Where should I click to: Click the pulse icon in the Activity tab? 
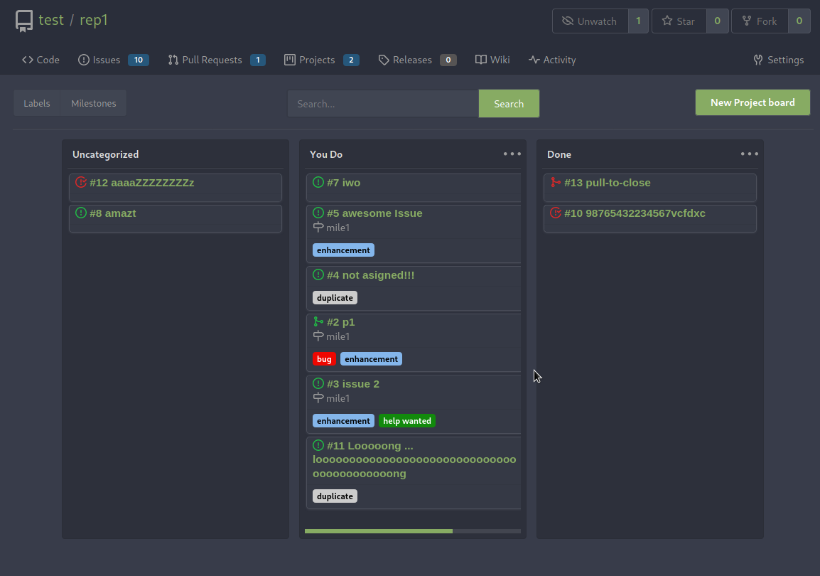(x=534, y=60)
